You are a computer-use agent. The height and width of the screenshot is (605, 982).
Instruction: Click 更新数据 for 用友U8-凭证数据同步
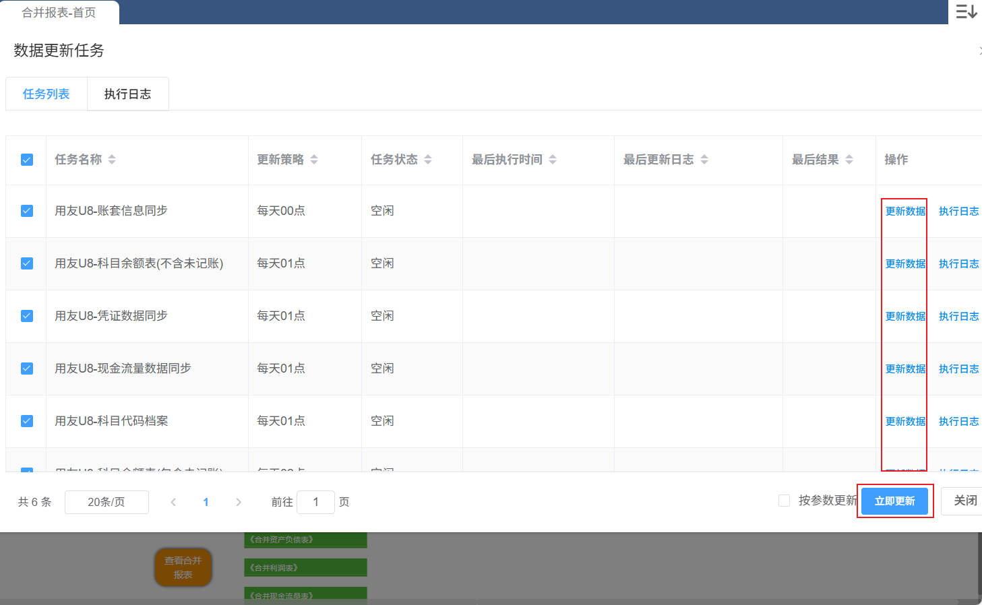[x=905, y=316]
